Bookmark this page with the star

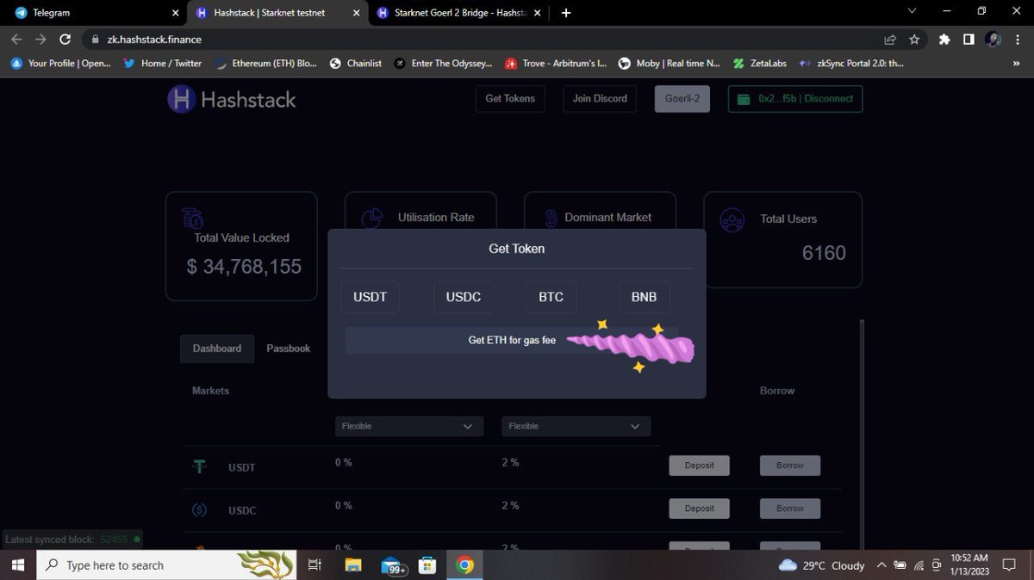click(914, 40)
